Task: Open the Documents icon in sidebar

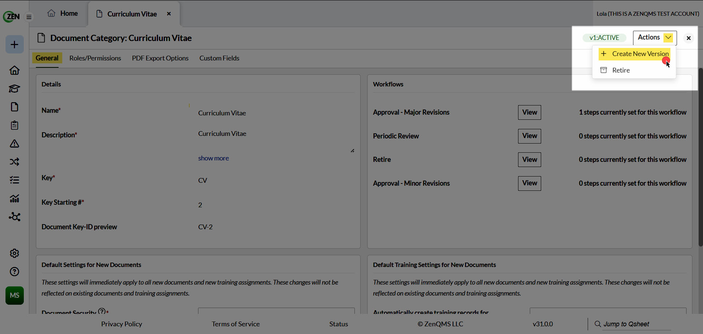Action: coord(15,107)
